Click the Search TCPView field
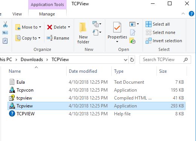Image resolution: width=196 pixels, height=141 pixels. (x=165, y=60)
